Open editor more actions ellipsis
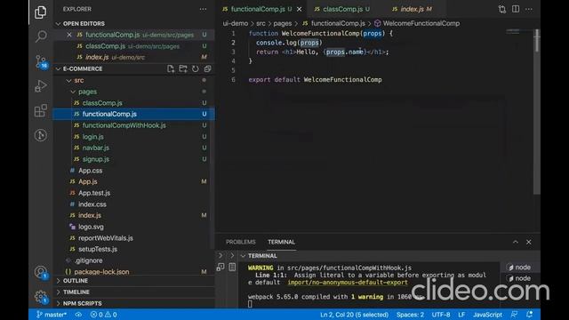Image resolution: width=569 pixels, height=320 pixels. pos(529,9)
